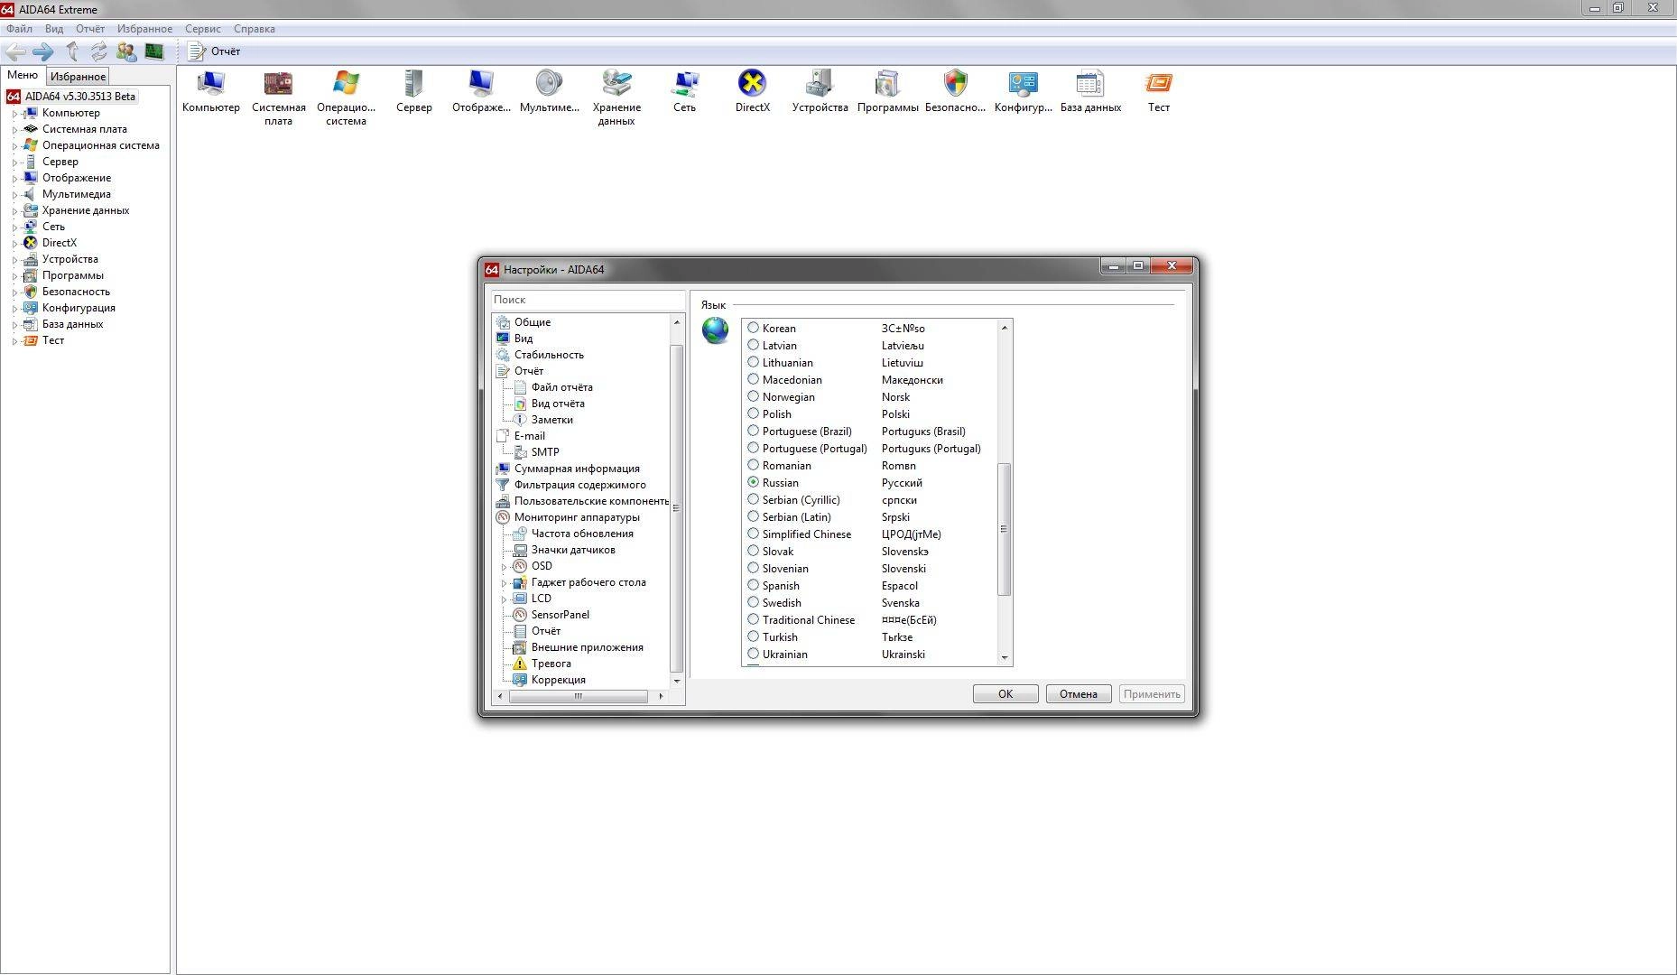Click OK in the settings dialog
Image resolution: width=1677 pixels, height=975 pixels.
click(1005, 694)
